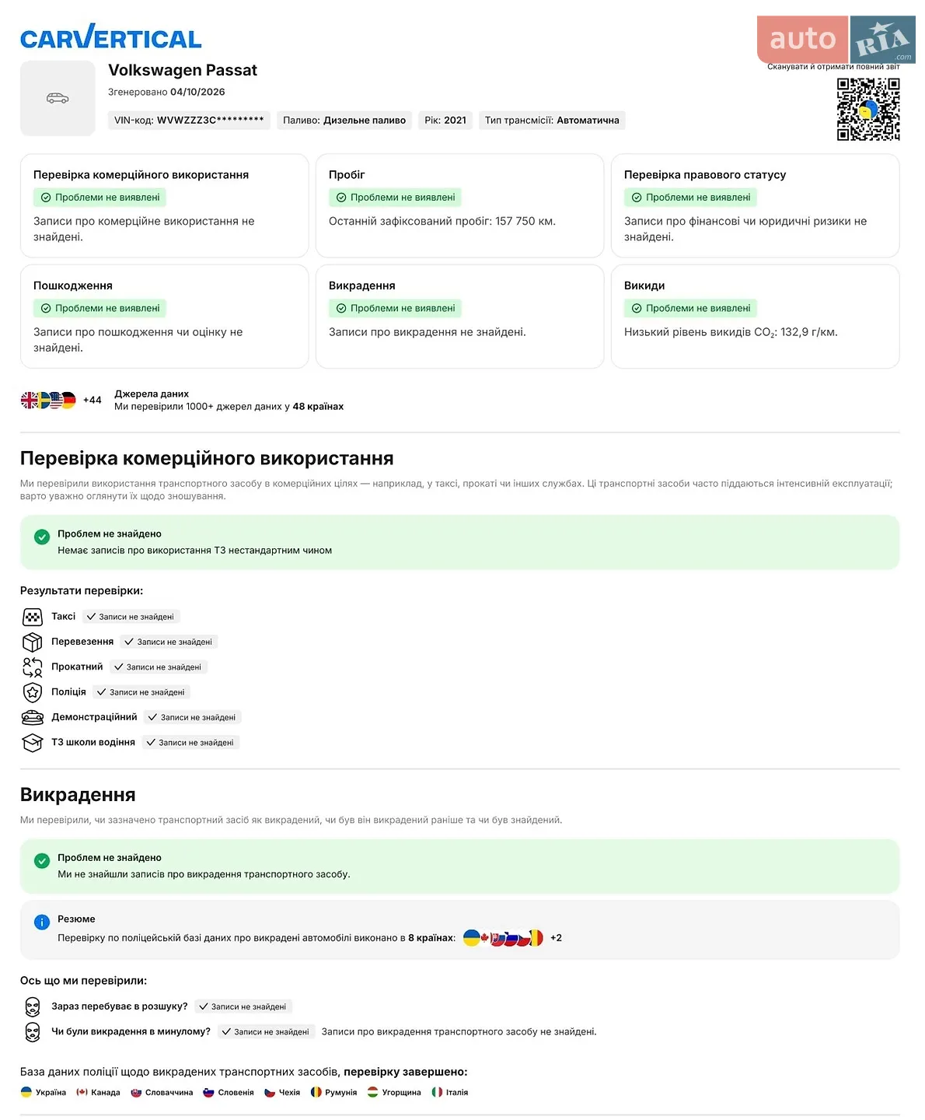925x1120 pixels.
Task: Click the Україна flag in police database list
Action: pyautogui.click(x=26, y=1092)
